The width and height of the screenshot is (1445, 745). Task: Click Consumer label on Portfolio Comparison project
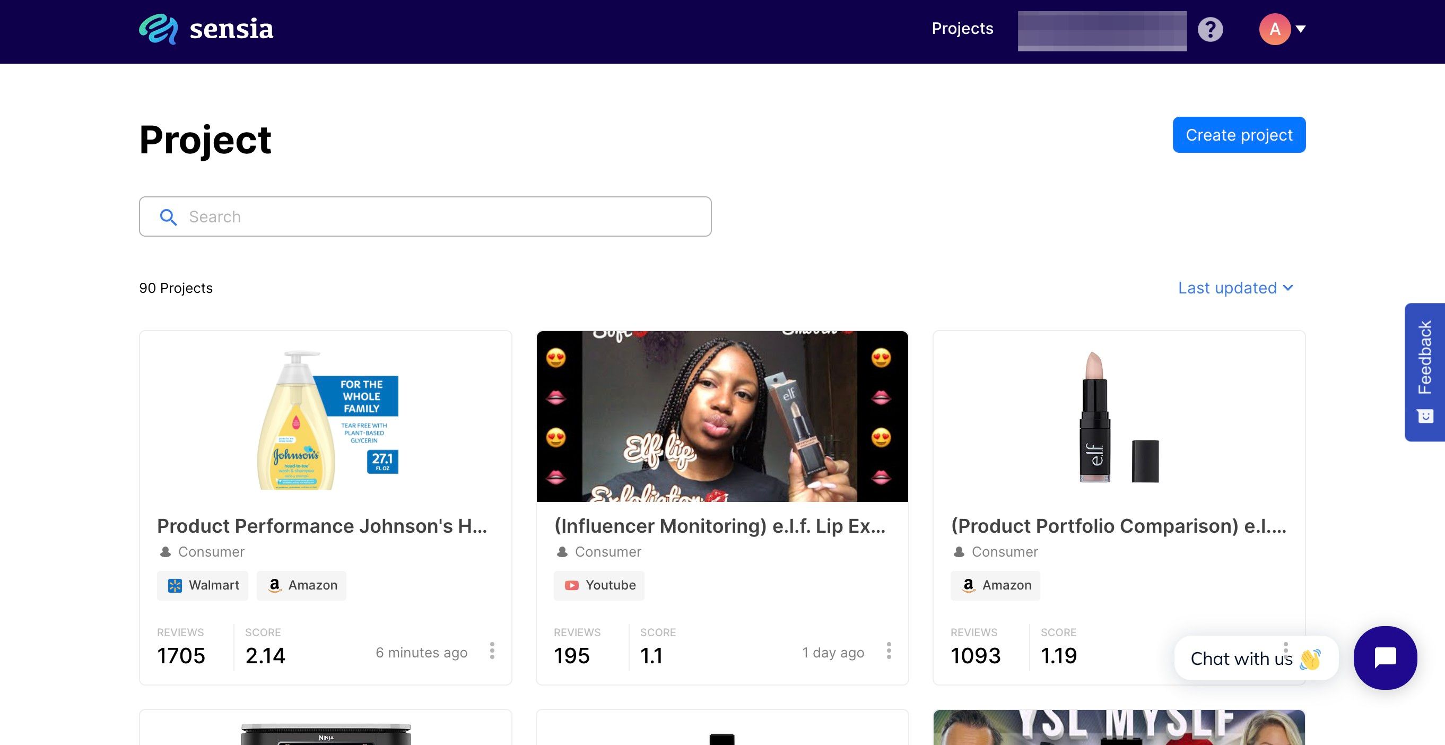(x=1005, y=552)
